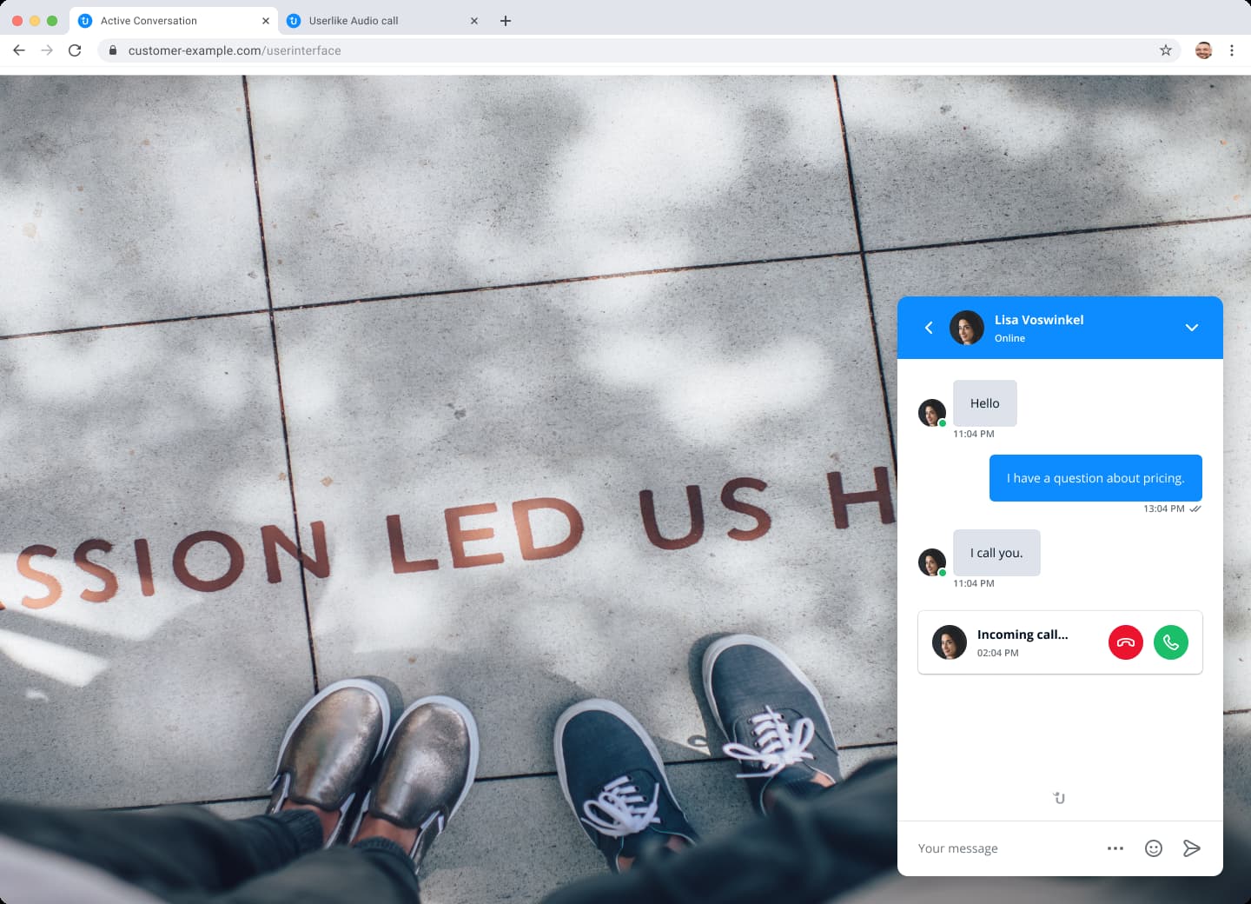Click the lock site-info icon
1251x904 pixels.
[112, 50]
